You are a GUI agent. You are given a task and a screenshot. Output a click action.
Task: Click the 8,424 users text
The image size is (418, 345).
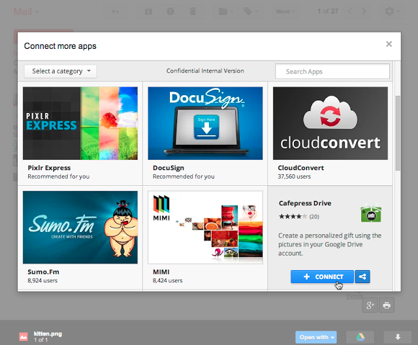(167, 280)
